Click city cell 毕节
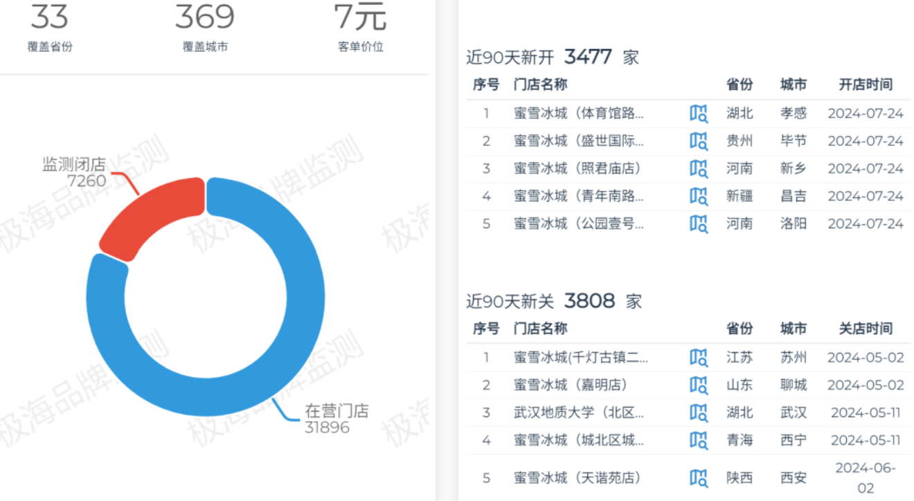This screenshot has height=501, width=914. [794, 141]
